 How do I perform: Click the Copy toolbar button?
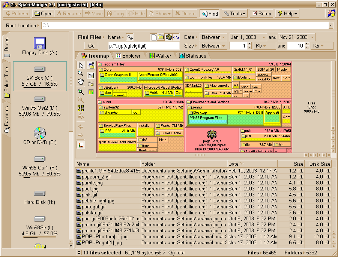116,13
